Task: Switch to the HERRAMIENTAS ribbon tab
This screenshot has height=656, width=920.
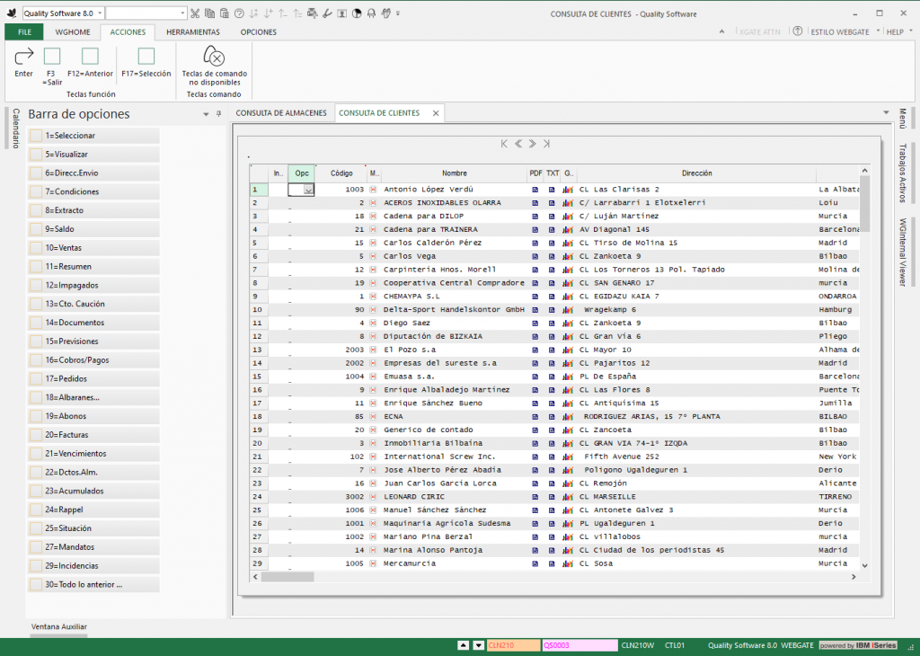Action: click(193, 32)
